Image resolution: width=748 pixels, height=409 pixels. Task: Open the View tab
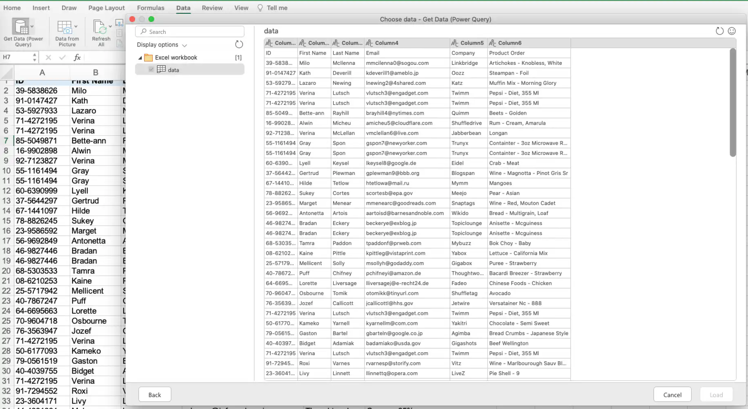(x=241, y=8)
